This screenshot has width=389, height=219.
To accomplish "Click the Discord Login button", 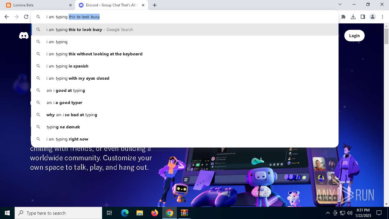I will click(354, 36).
